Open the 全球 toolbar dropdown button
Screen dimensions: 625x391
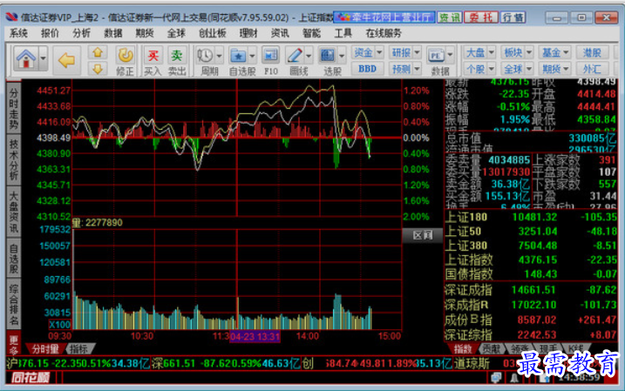(x=518, y=69)
